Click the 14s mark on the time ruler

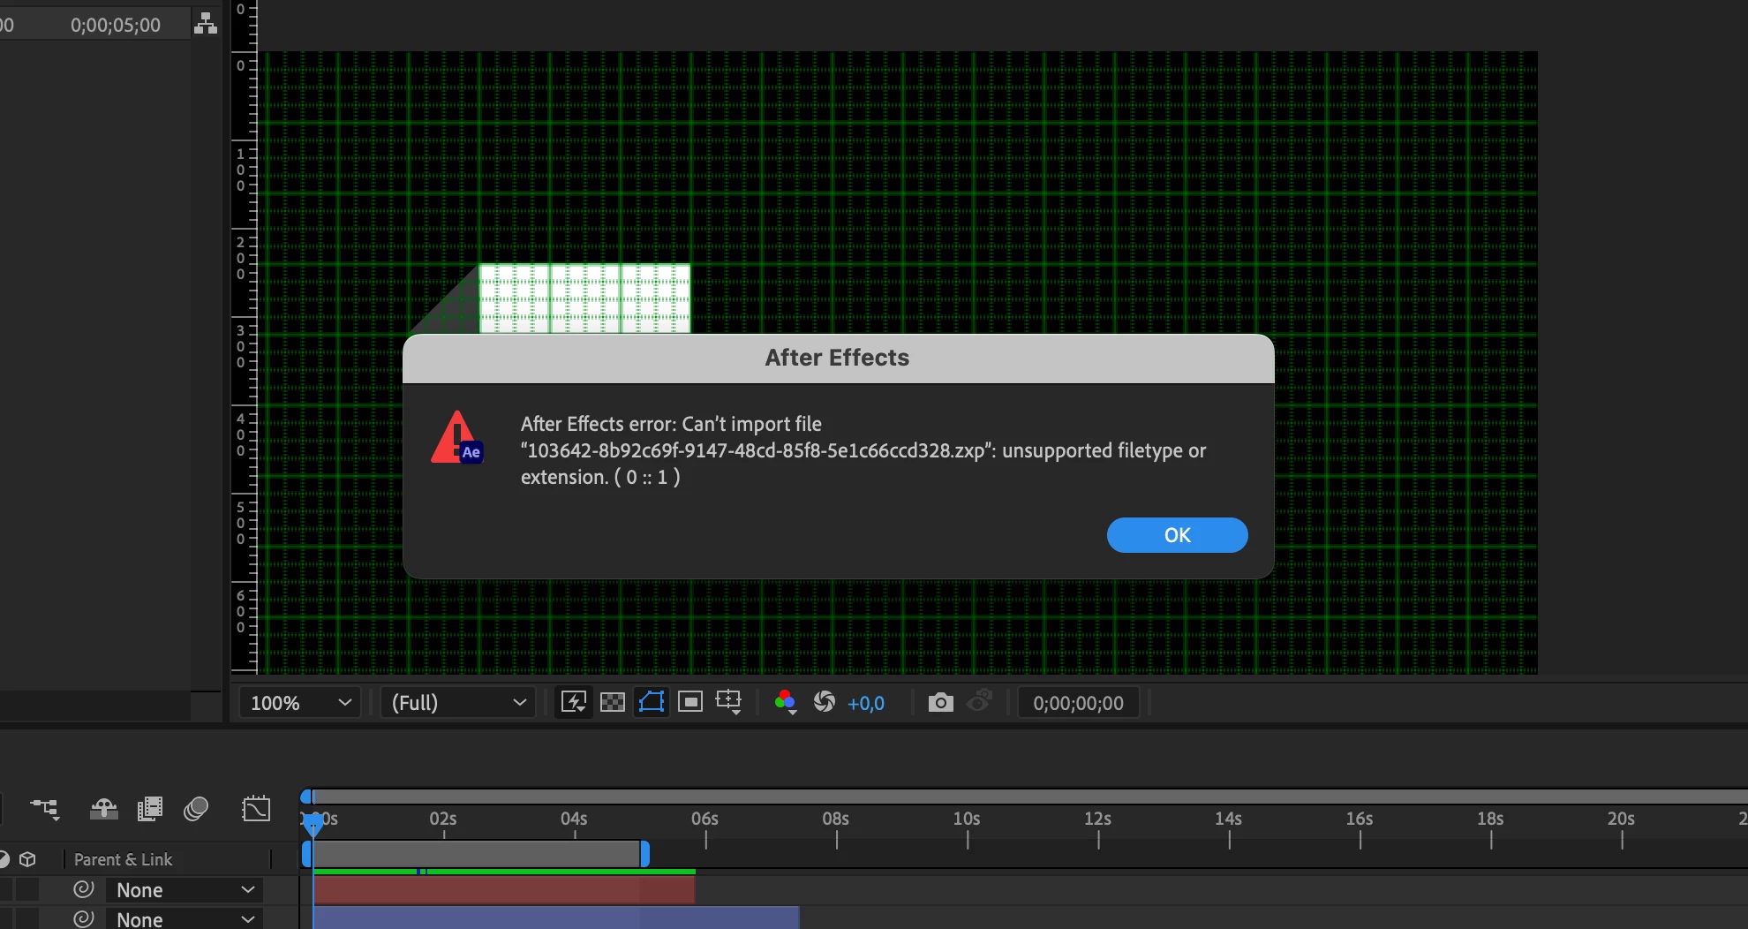click(1228, 819)
